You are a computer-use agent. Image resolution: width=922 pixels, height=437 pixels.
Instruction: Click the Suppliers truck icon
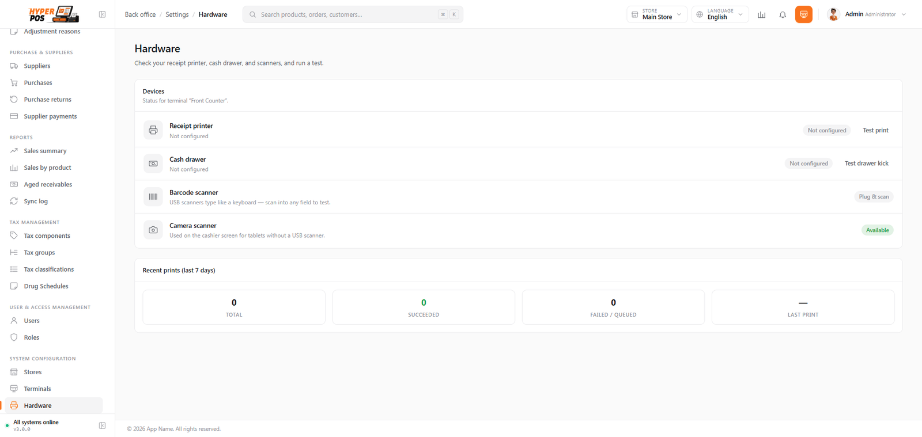point(14,66)
